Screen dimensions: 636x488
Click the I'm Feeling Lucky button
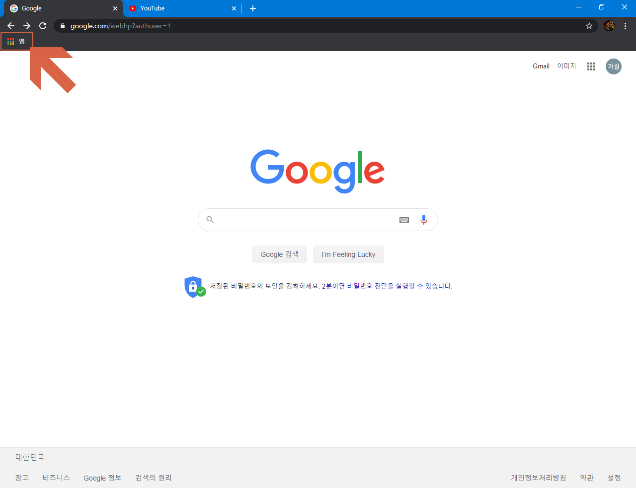coord(348,254)
